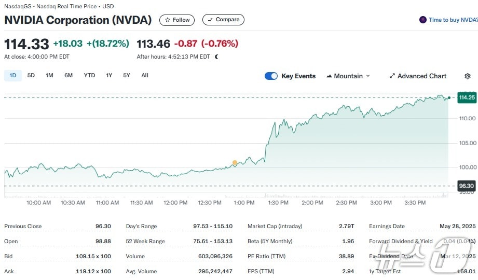Click the after-hours moon icon
This screenshot has height=280, width=478.
tap(216, 57)
